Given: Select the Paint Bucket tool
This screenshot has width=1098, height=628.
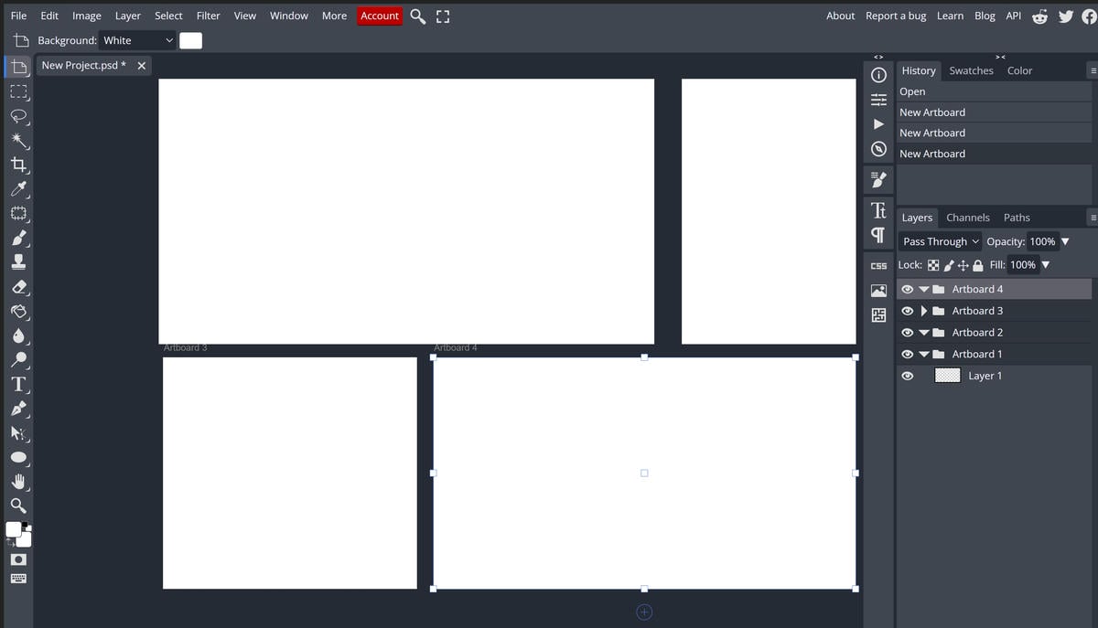Looking at the screenshot, I should point(18,312).
